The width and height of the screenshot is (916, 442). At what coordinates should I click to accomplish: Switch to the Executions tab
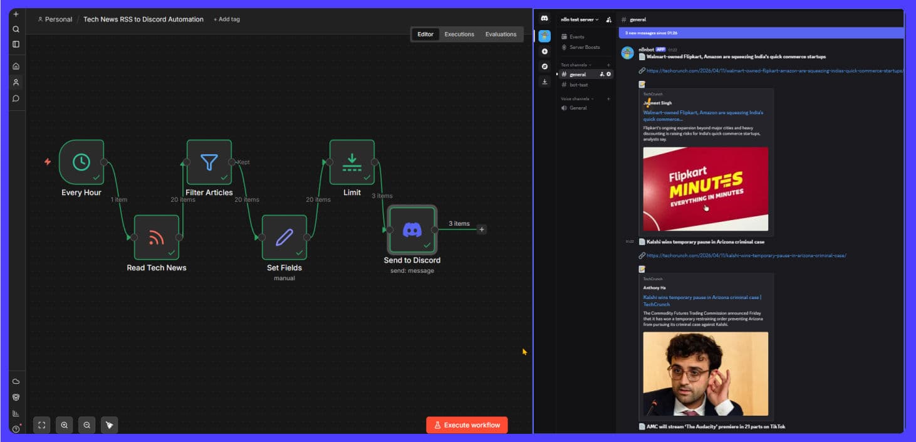point(459,34)
